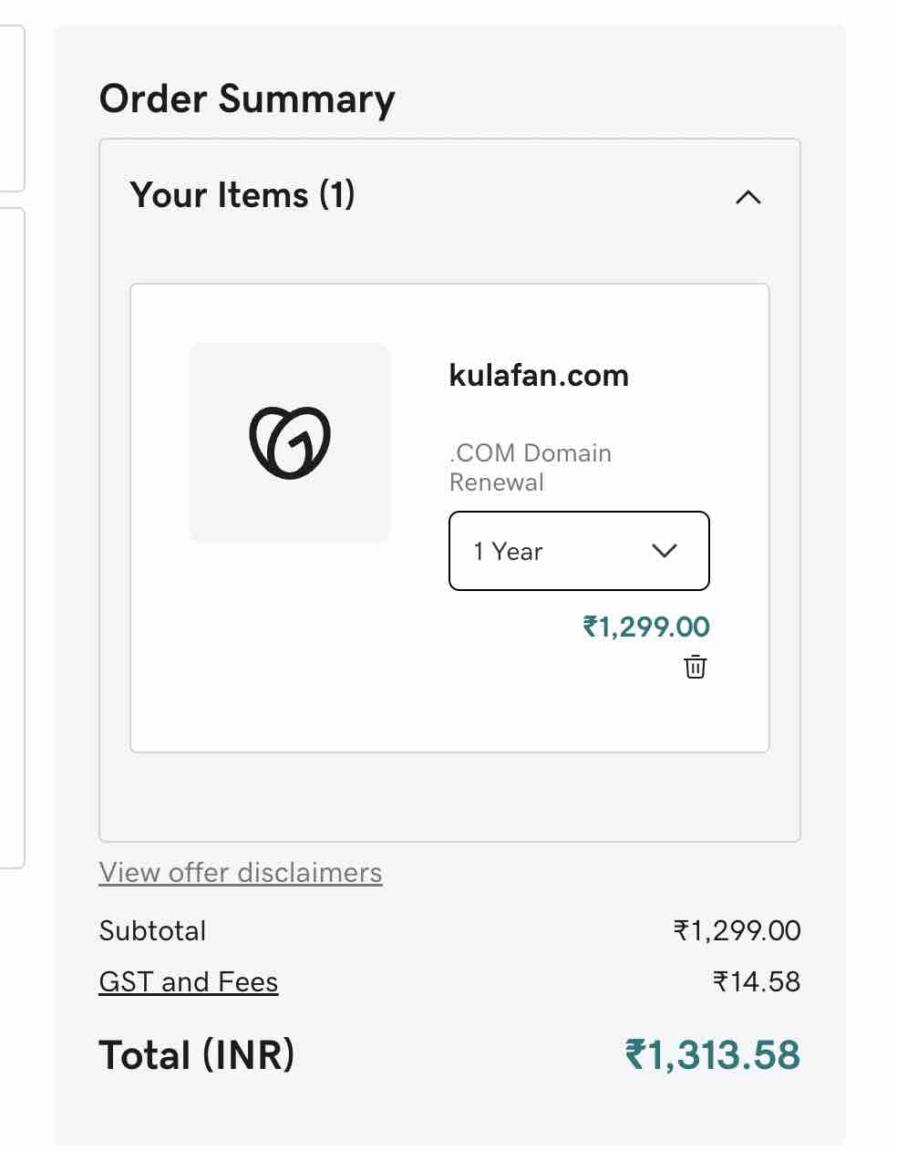Open the View offer disclaimers link
The image size is (897, 1151).
point(241,873)
